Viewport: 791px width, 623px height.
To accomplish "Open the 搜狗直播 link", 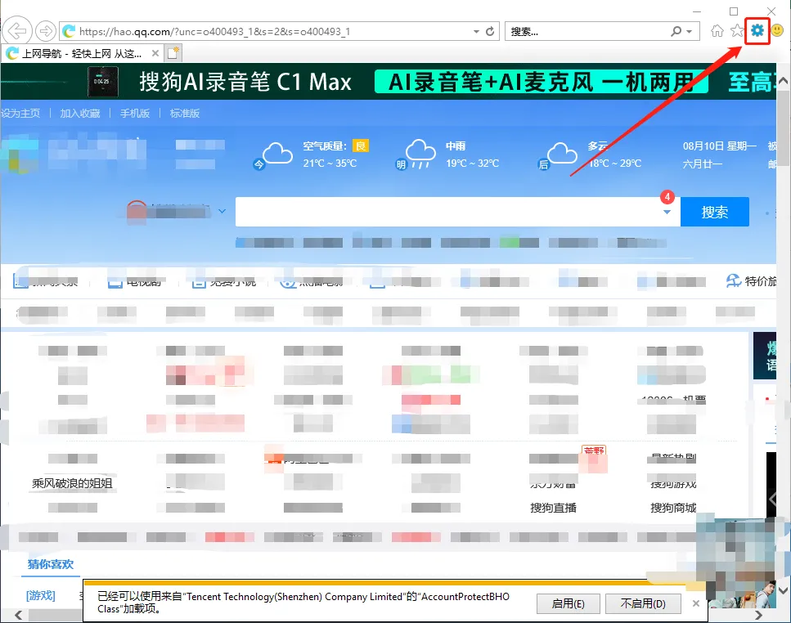I will point(554,508).
